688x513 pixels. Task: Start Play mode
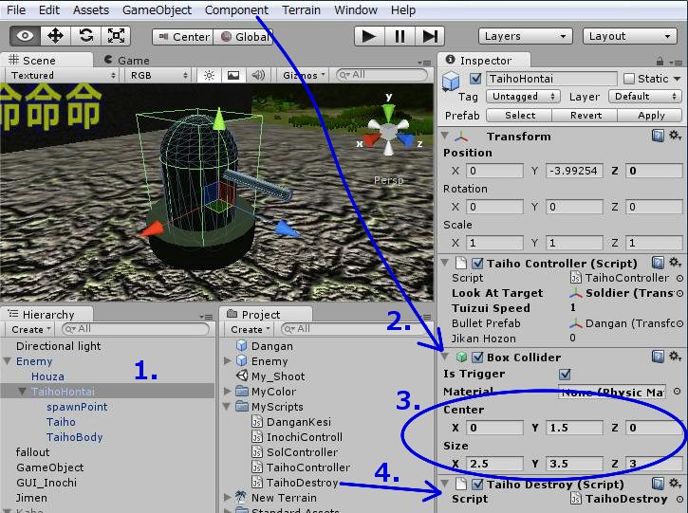pos(369,36)
